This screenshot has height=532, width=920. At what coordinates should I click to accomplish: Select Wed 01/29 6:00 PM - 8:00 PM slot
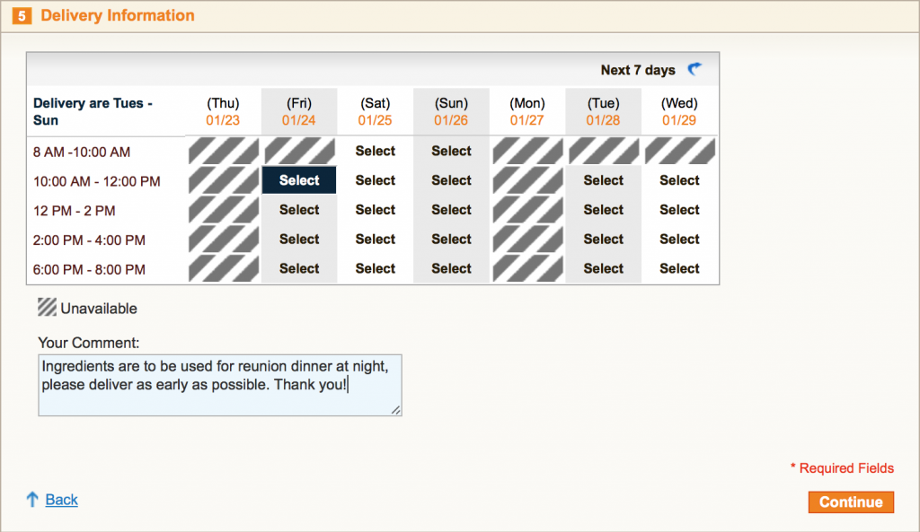pos(679,268)
